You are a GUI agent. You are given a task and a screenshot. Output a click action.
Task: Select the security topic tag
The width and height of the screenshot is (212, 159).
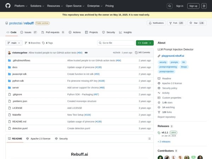point(163,62)
